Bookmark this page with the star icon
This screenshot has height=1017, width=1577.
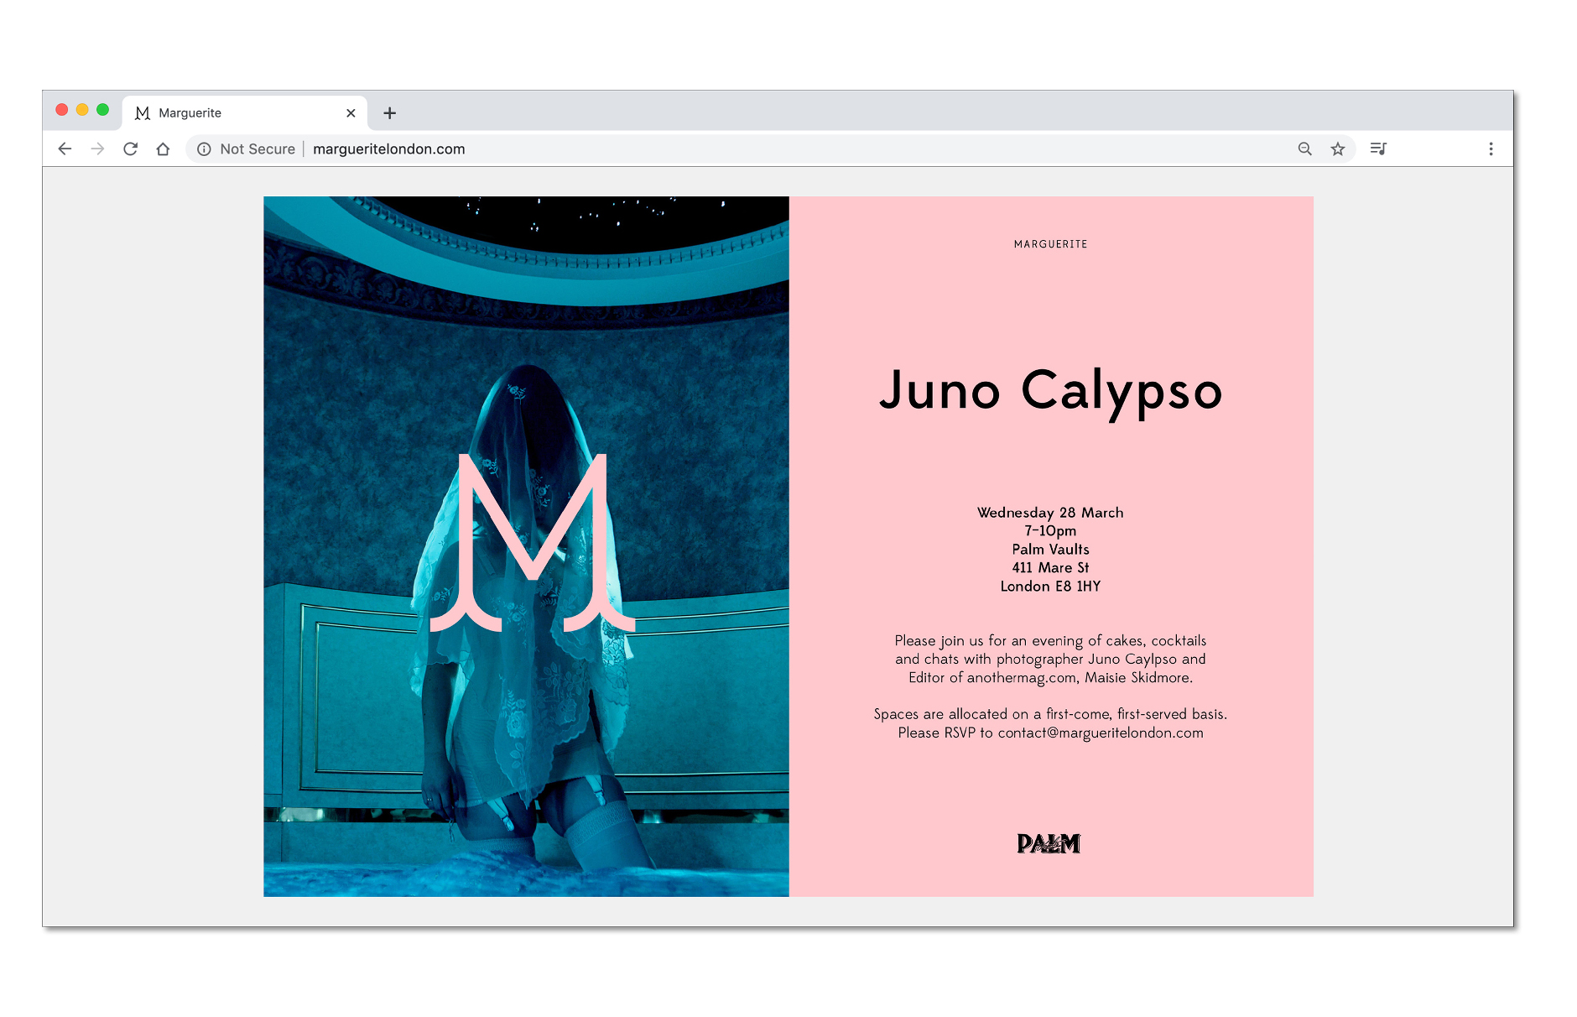click(1337, 149)
